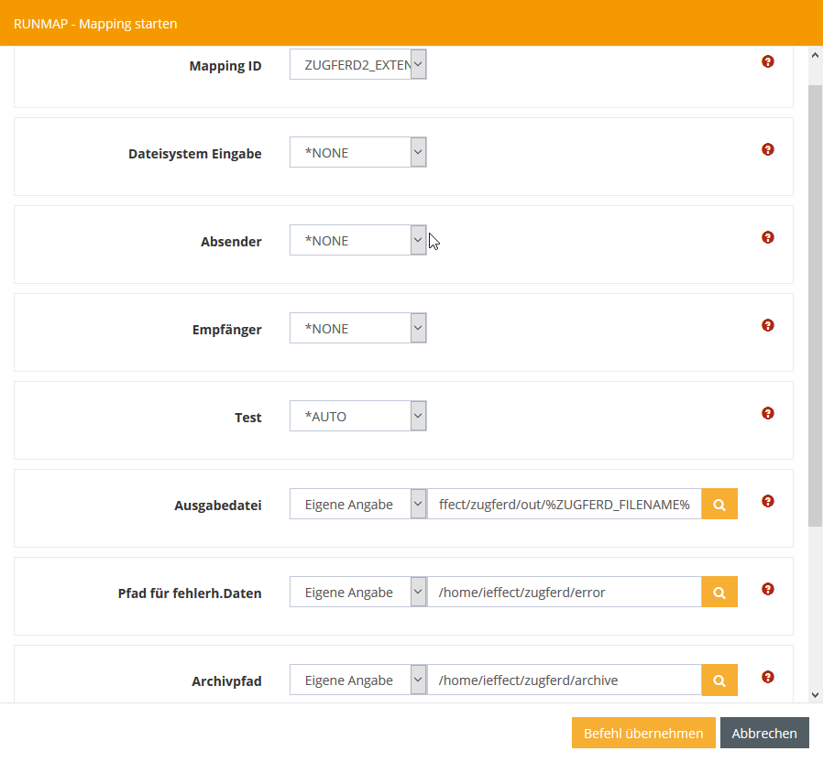Open help for Test setting
823x762 pixels.
767,413
